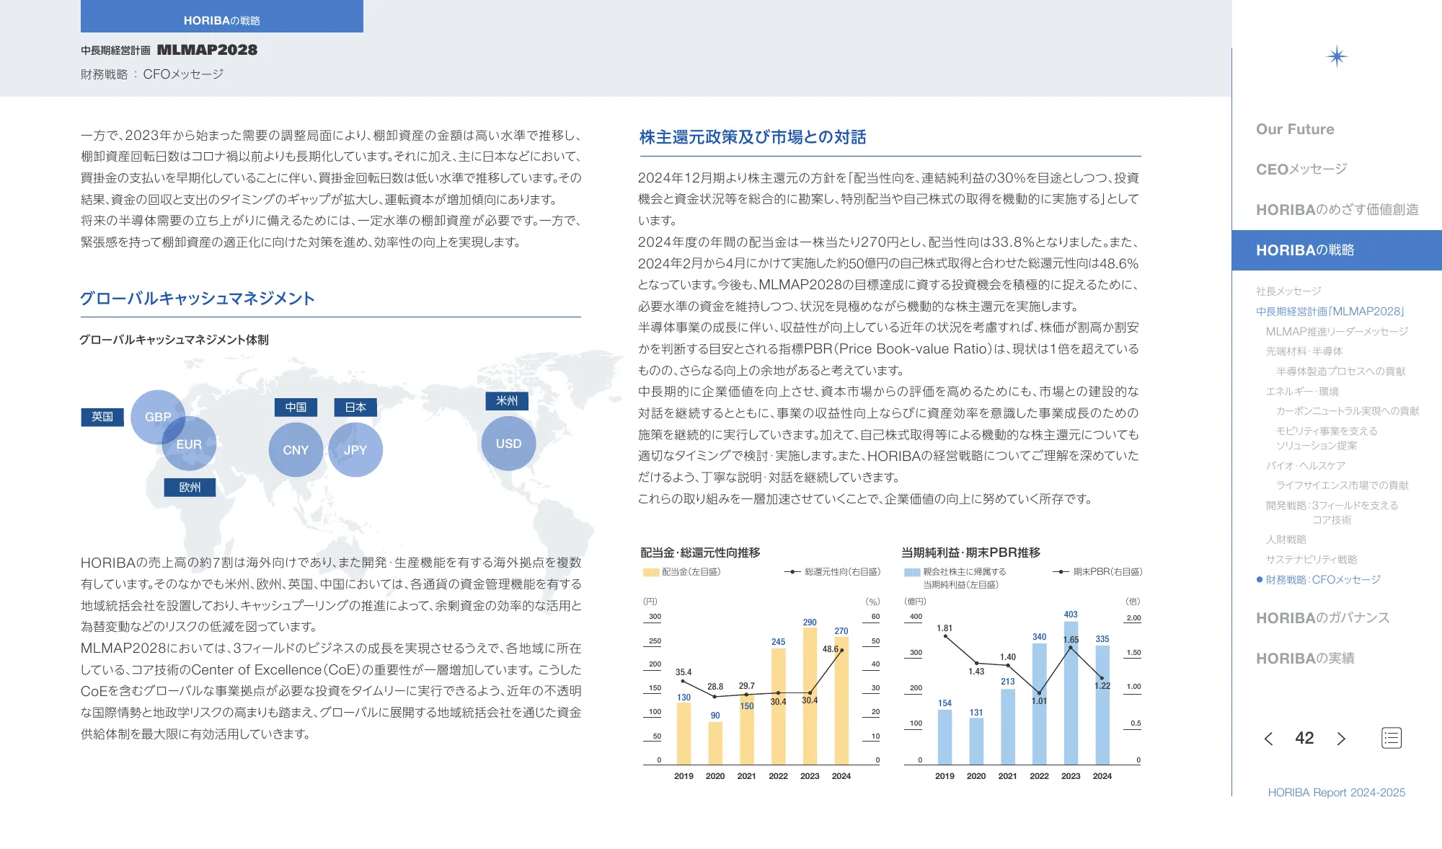Click the CNY currency circle
The width and height of the screenshot is (1442, 849).
point(296,449)
